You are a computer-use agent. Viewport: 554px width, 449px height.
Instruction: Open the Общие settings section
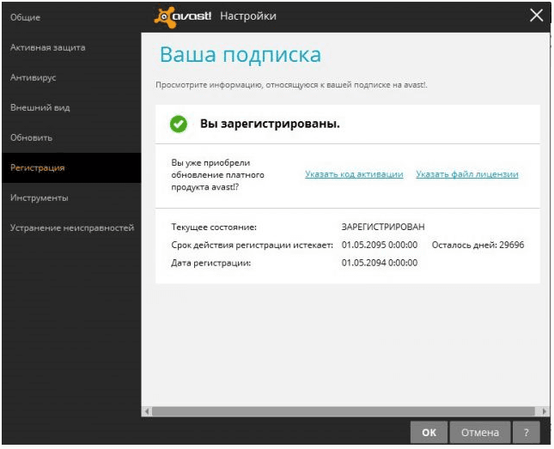[x=25, y=17]
